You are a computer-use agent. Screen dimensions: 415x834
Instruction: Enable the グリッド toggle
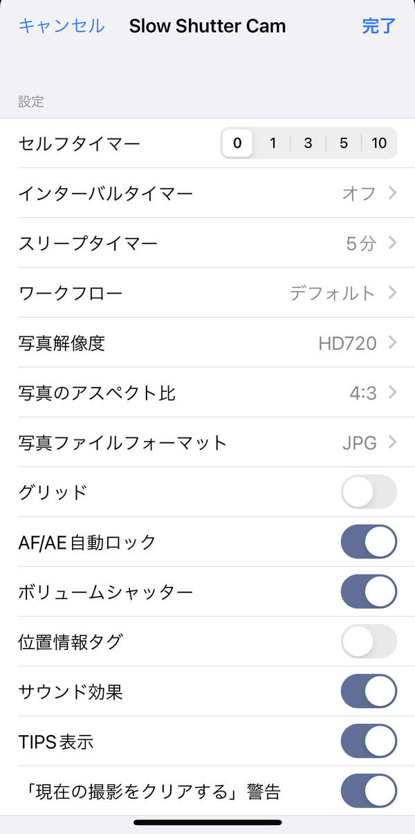(369, 492)
